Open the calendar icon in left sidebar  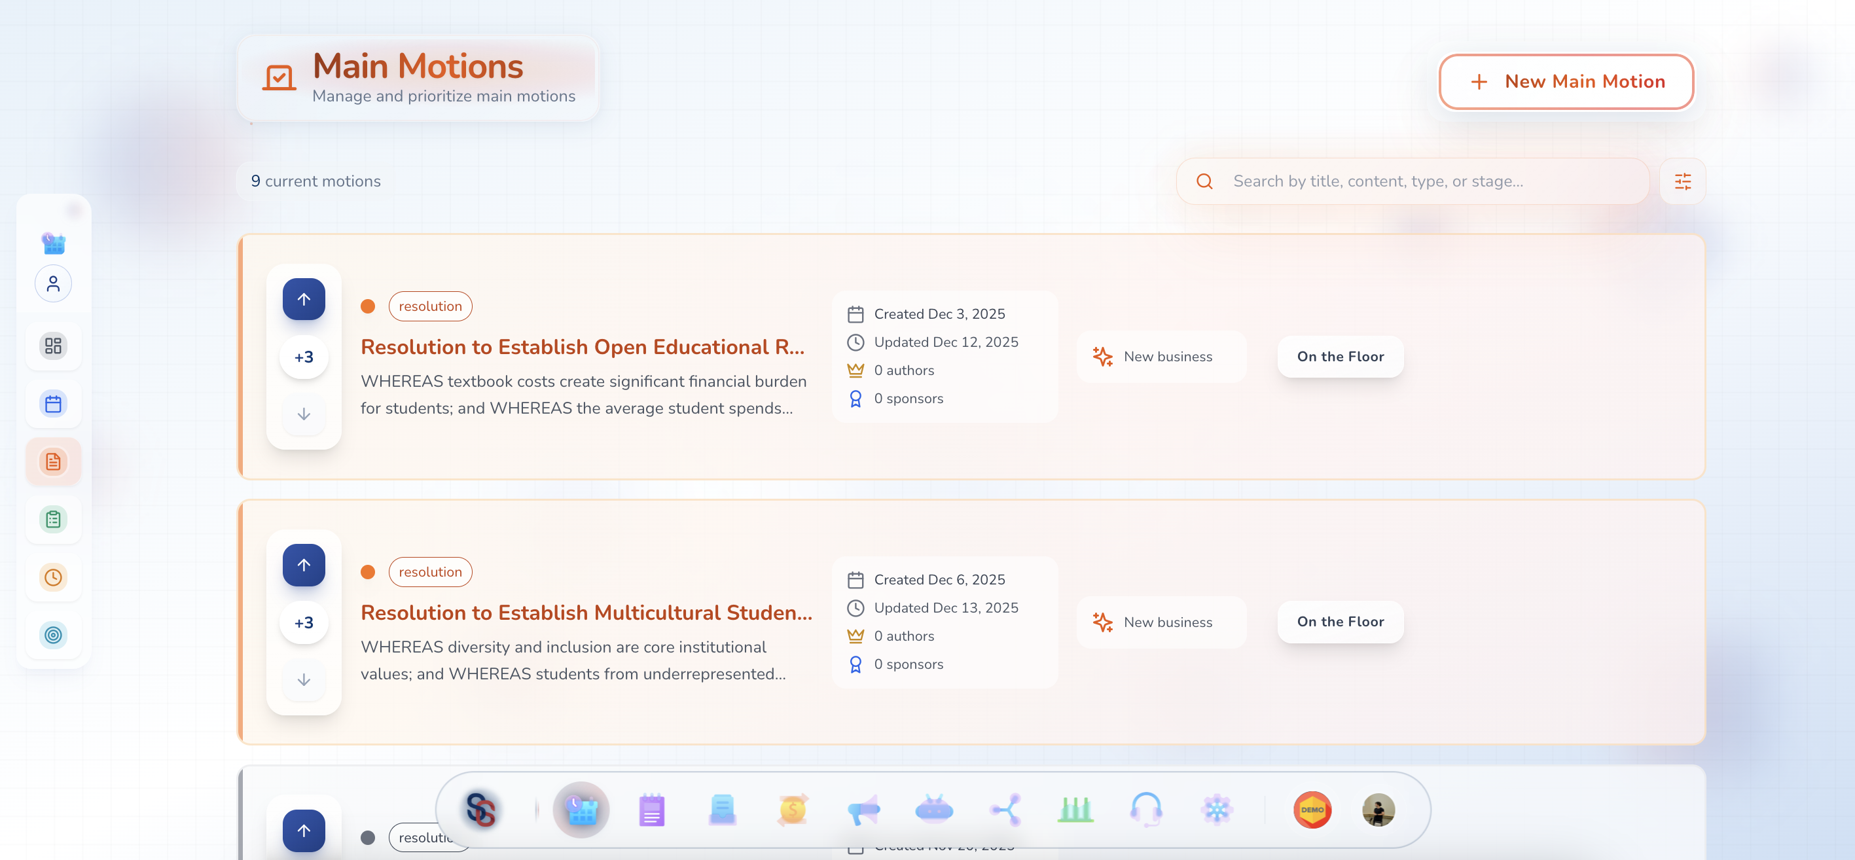pyautogui.click(x=53, y=404)
